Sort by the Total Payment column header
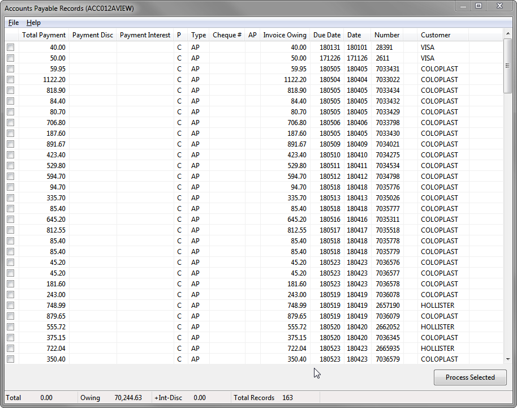The width and height of the screenshot is (517, 408). [44, 35]
